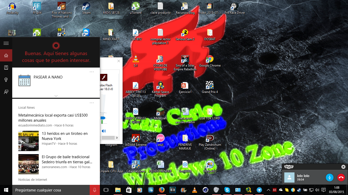Select the Cortana Home sidebar icon
This screenshot has width=348, height=195.
(6, 55)
